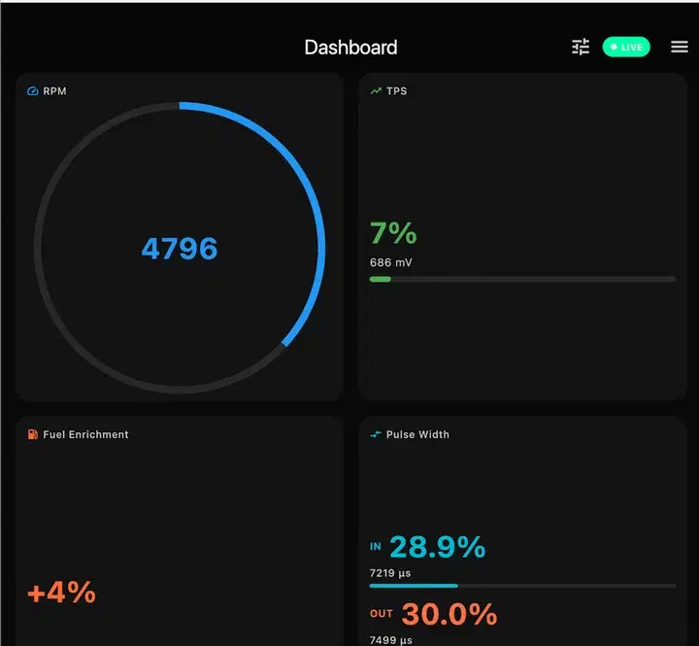Click the IN label

[x=376, y=547]
